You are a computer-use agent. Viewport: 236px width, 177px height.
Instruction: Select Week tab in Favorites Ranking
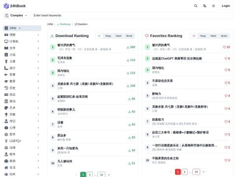point(213,36)
